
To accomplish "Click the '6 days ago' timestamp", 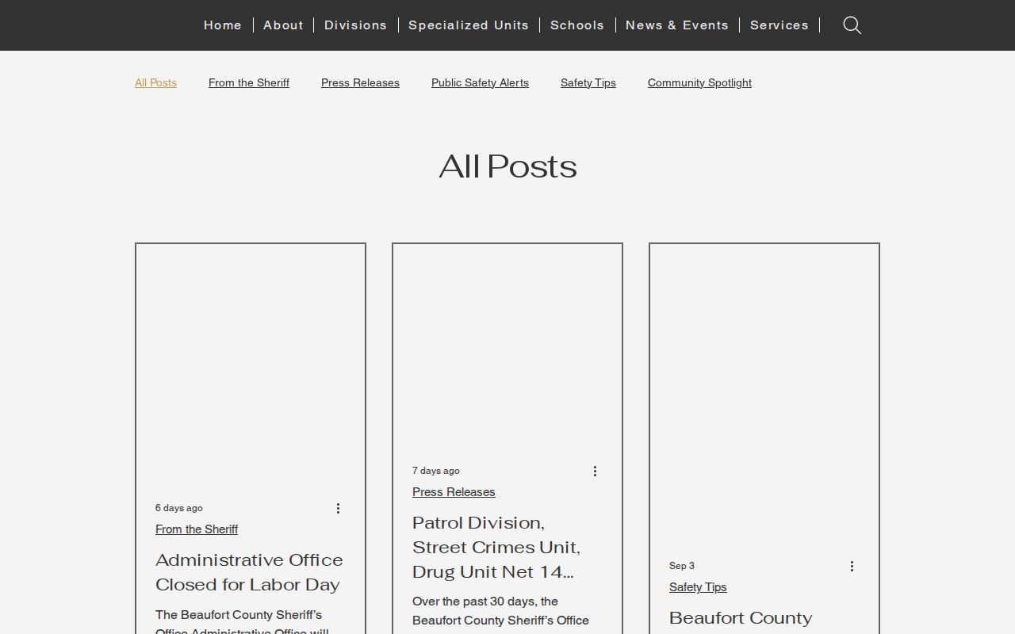I will click(179, 508).
